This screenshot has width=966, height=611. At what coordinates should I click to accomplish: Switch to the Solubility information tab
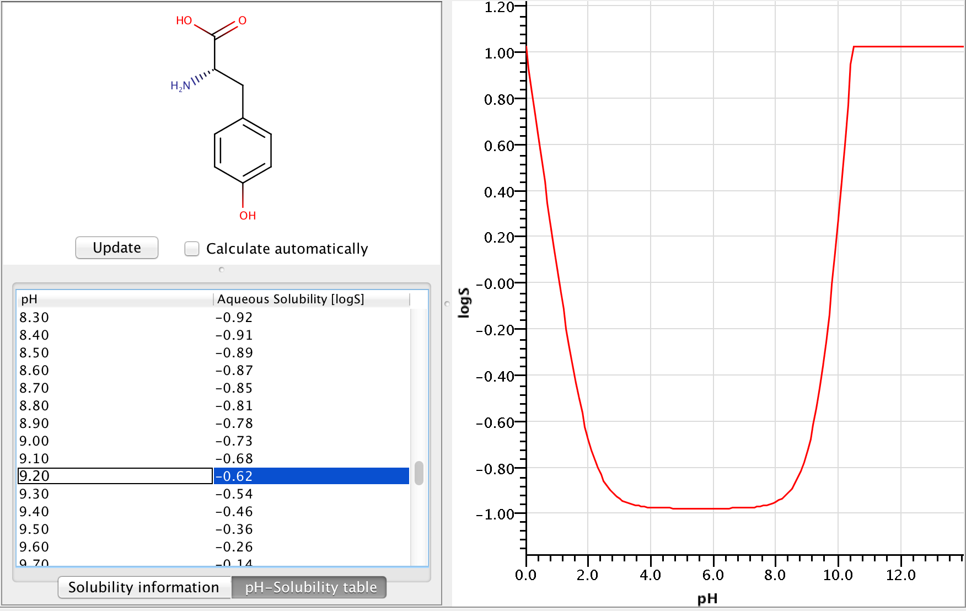coord(144,587)
